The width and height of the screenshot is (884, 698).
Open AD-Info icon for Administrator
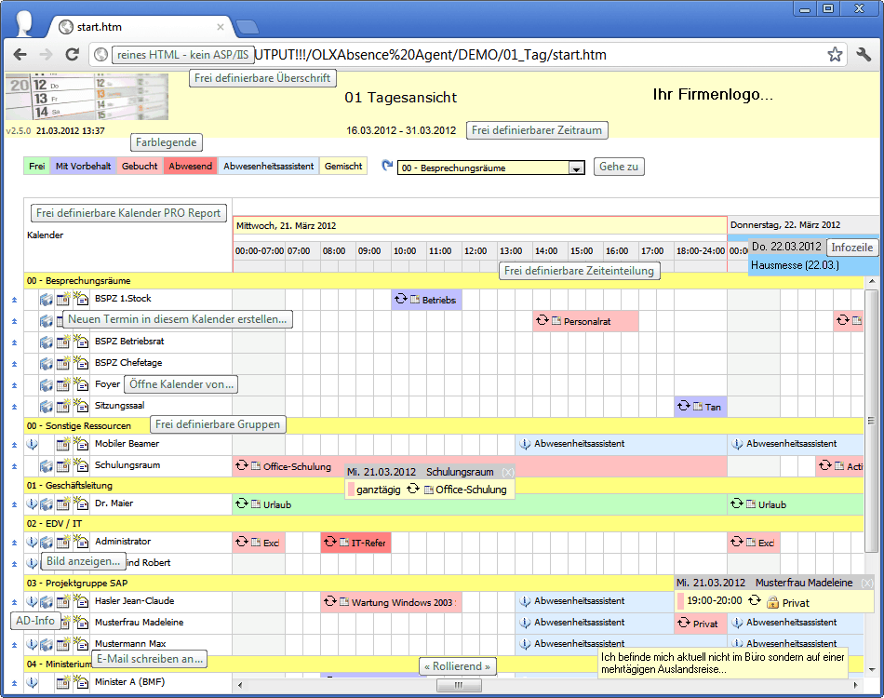32,542
